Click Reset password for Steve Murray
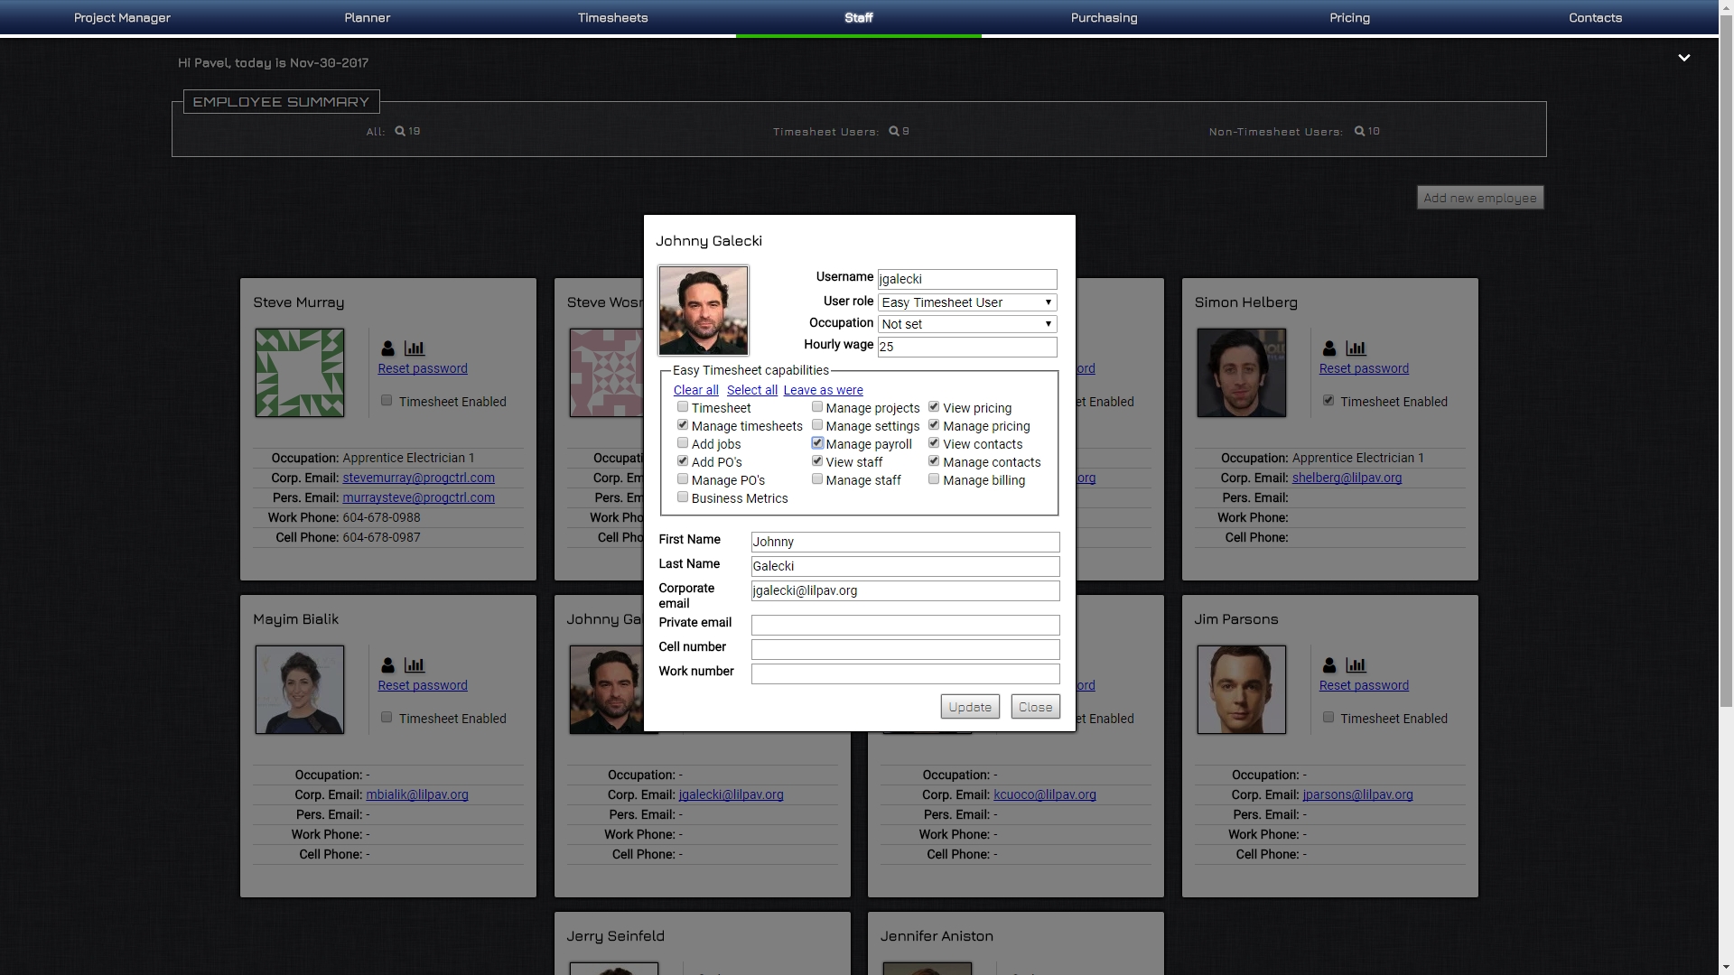This screenshot has height=975, width=1734. [423, 368]
